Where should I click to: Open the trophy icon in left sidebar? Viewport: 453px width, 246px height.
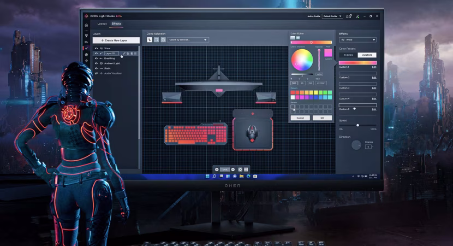pyautogui.click(x=86, y=36)
